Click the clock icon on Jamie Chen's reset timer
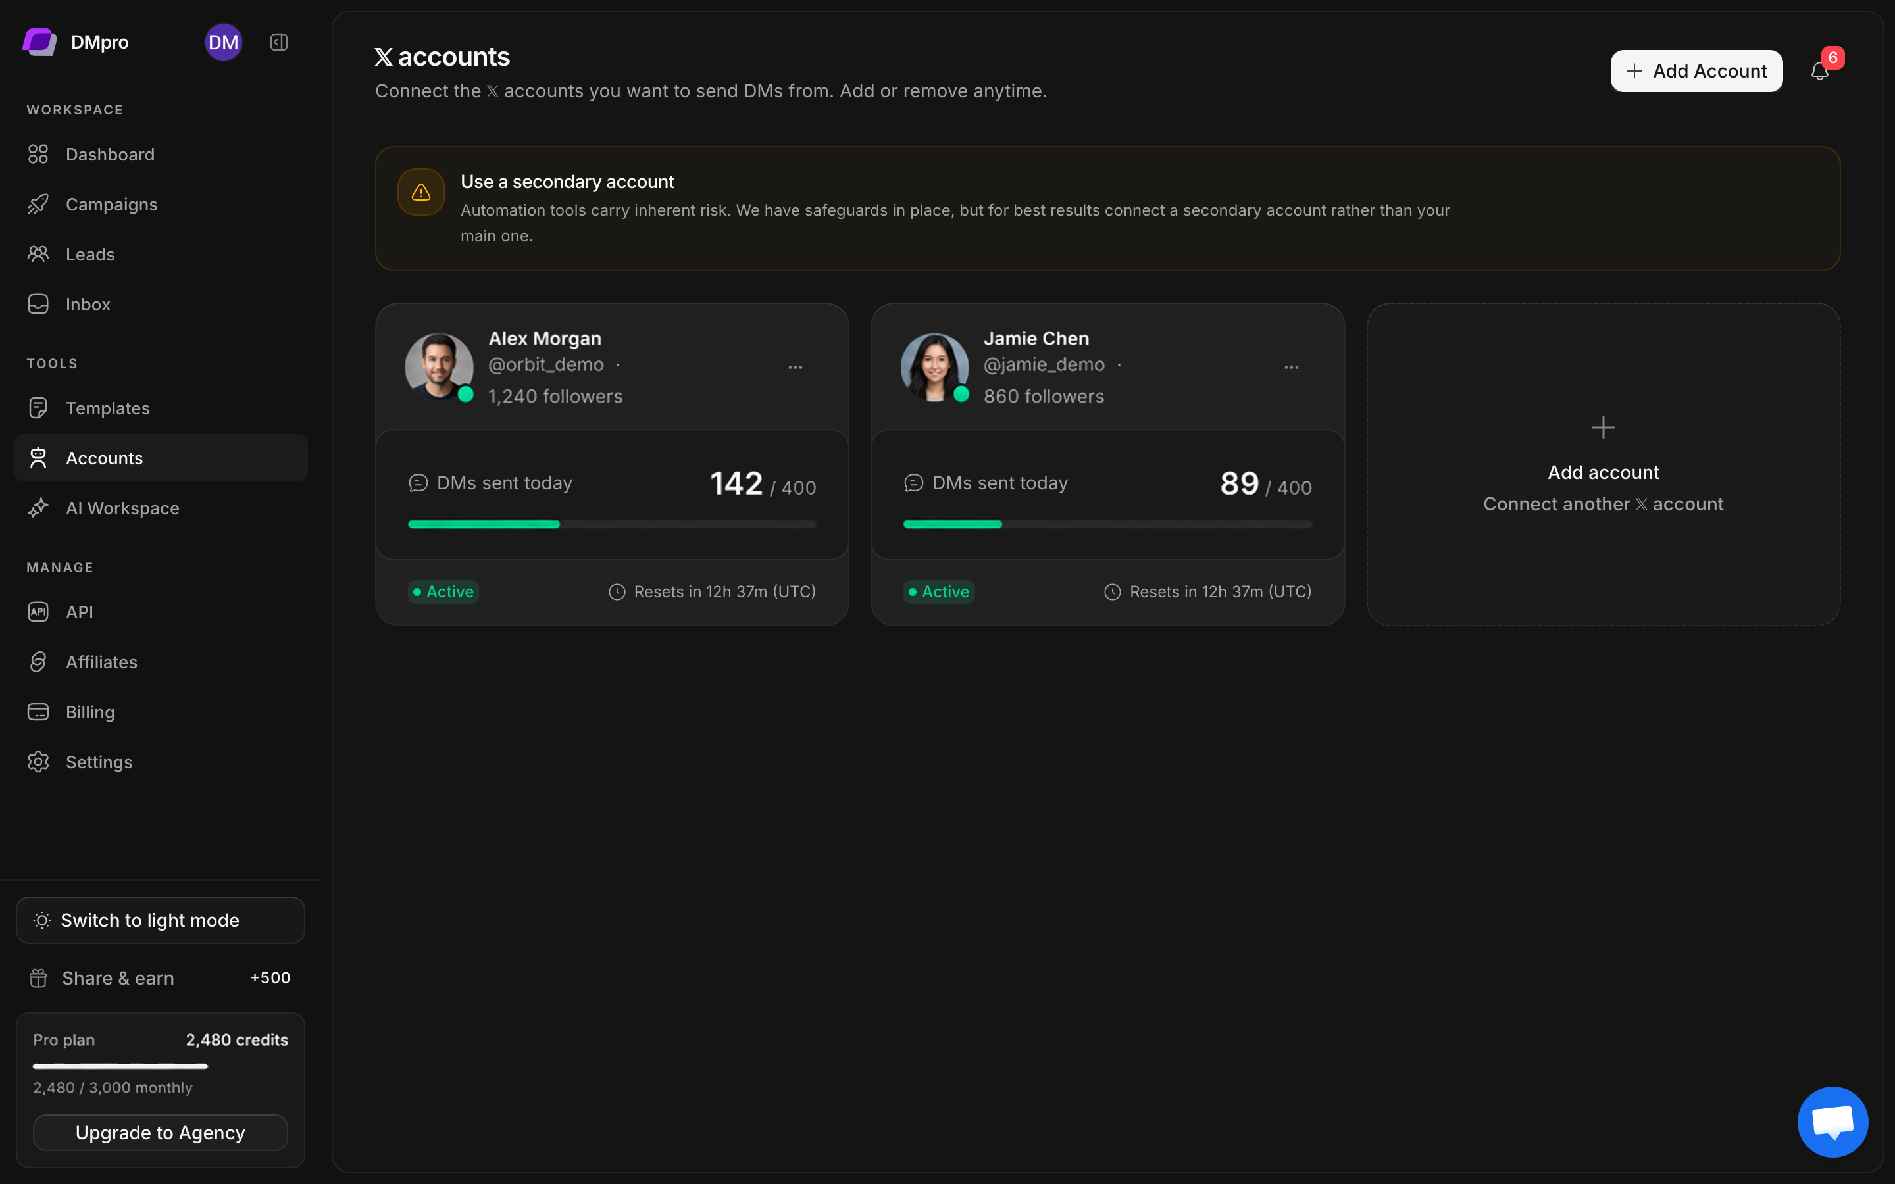1895x1184 pixels. click(x=1112, y=592)
